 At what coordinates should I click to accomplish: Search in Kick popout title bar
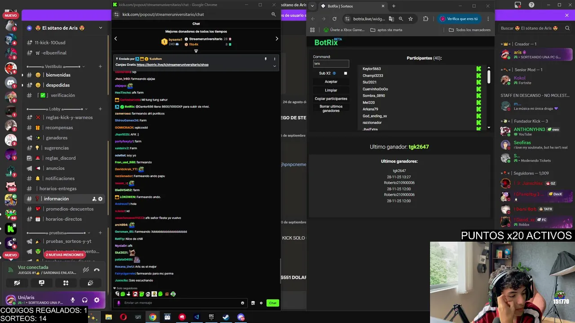pyautogui.click(x=273, y=14)
